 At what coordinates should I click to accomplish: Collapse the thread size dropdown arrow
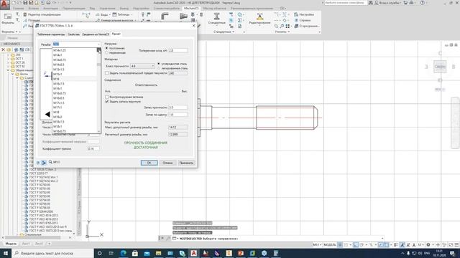tap(98, 44)
